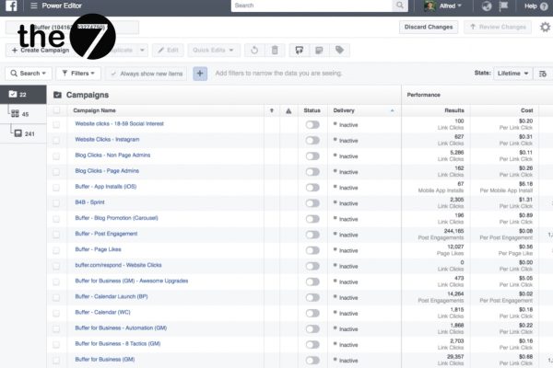The width and height of the screenshot is (553, 368).
Task: Click the Review Changes button
Action: click(498, 27)
